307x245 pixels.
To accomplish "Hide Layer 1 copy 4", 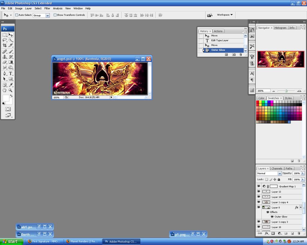I will [259, 202].
